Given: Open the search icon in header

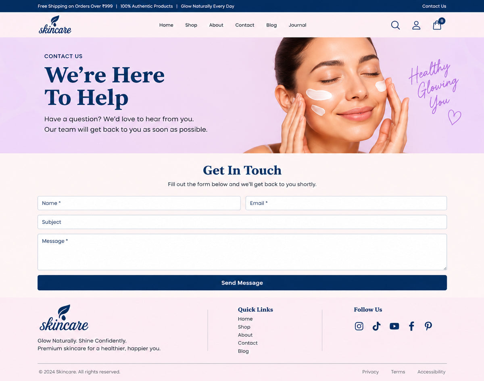Looking at the screenshot, I should (x=395, y=25).
